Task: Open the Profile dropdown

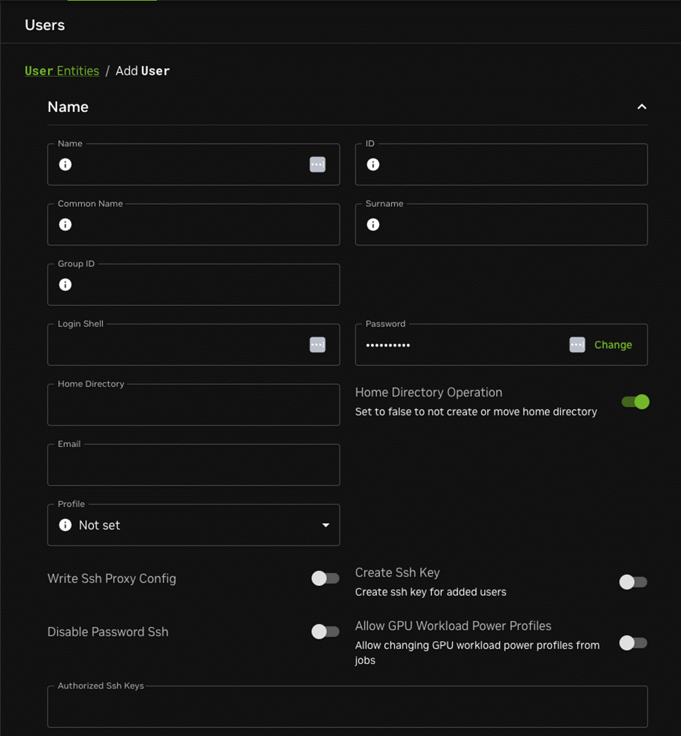Action: [x=325, y=525]
